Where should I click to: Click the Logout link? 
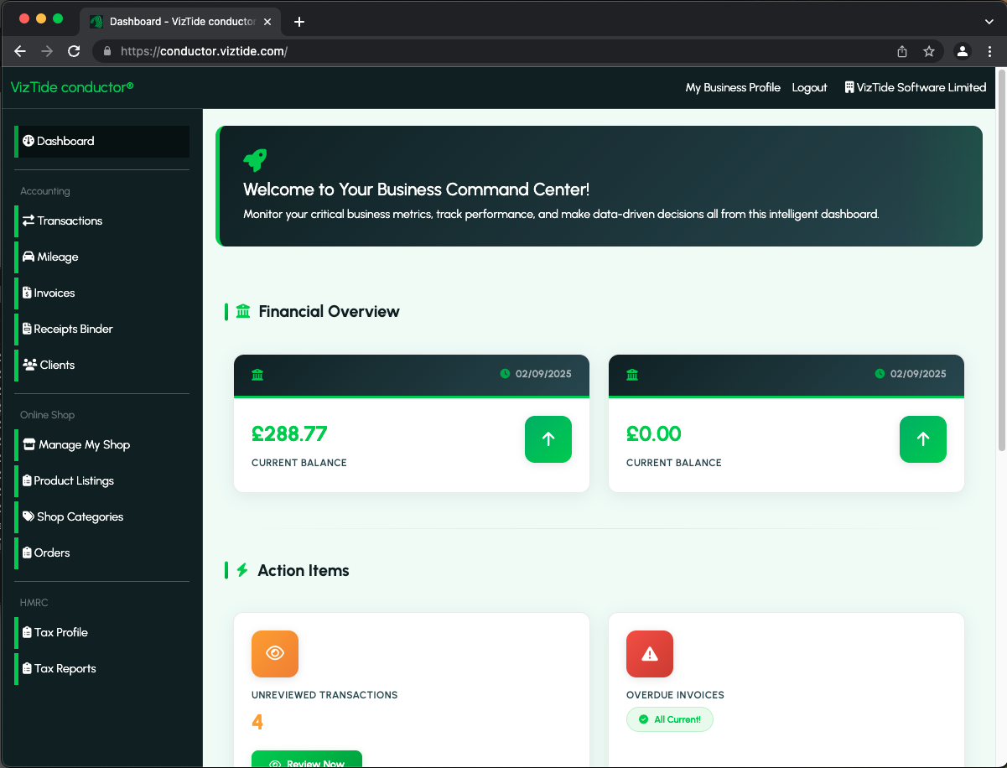810,87
